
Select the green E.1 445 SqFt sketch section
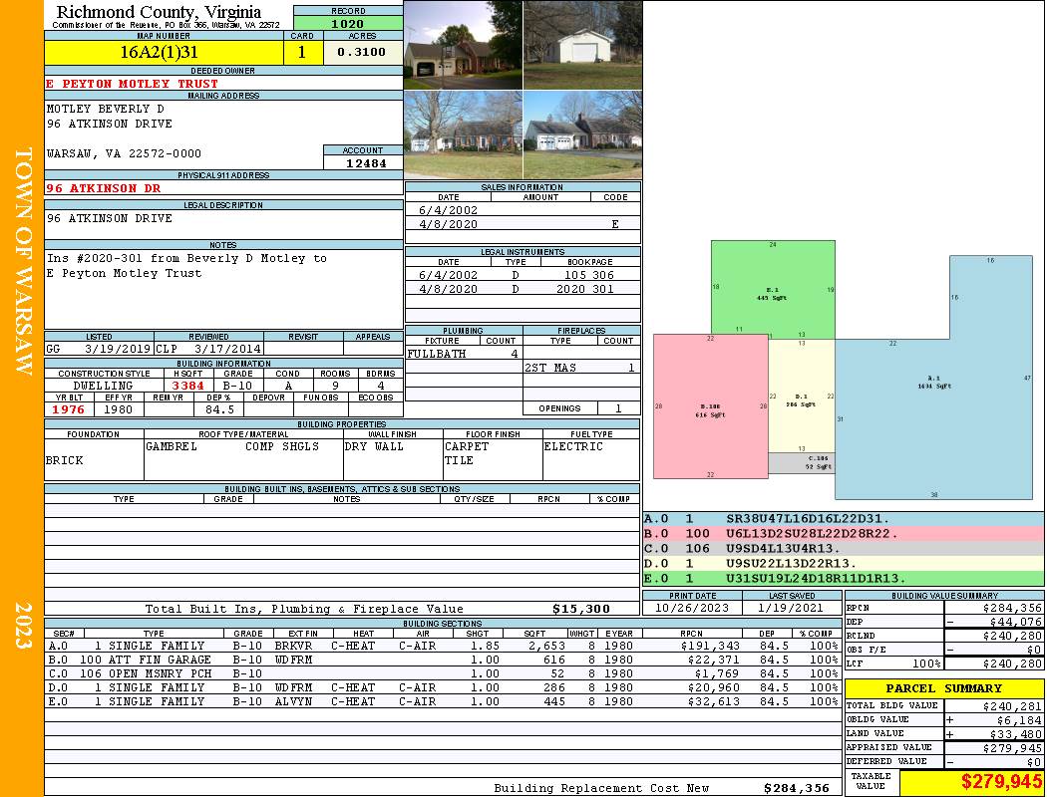pos(773,289)
